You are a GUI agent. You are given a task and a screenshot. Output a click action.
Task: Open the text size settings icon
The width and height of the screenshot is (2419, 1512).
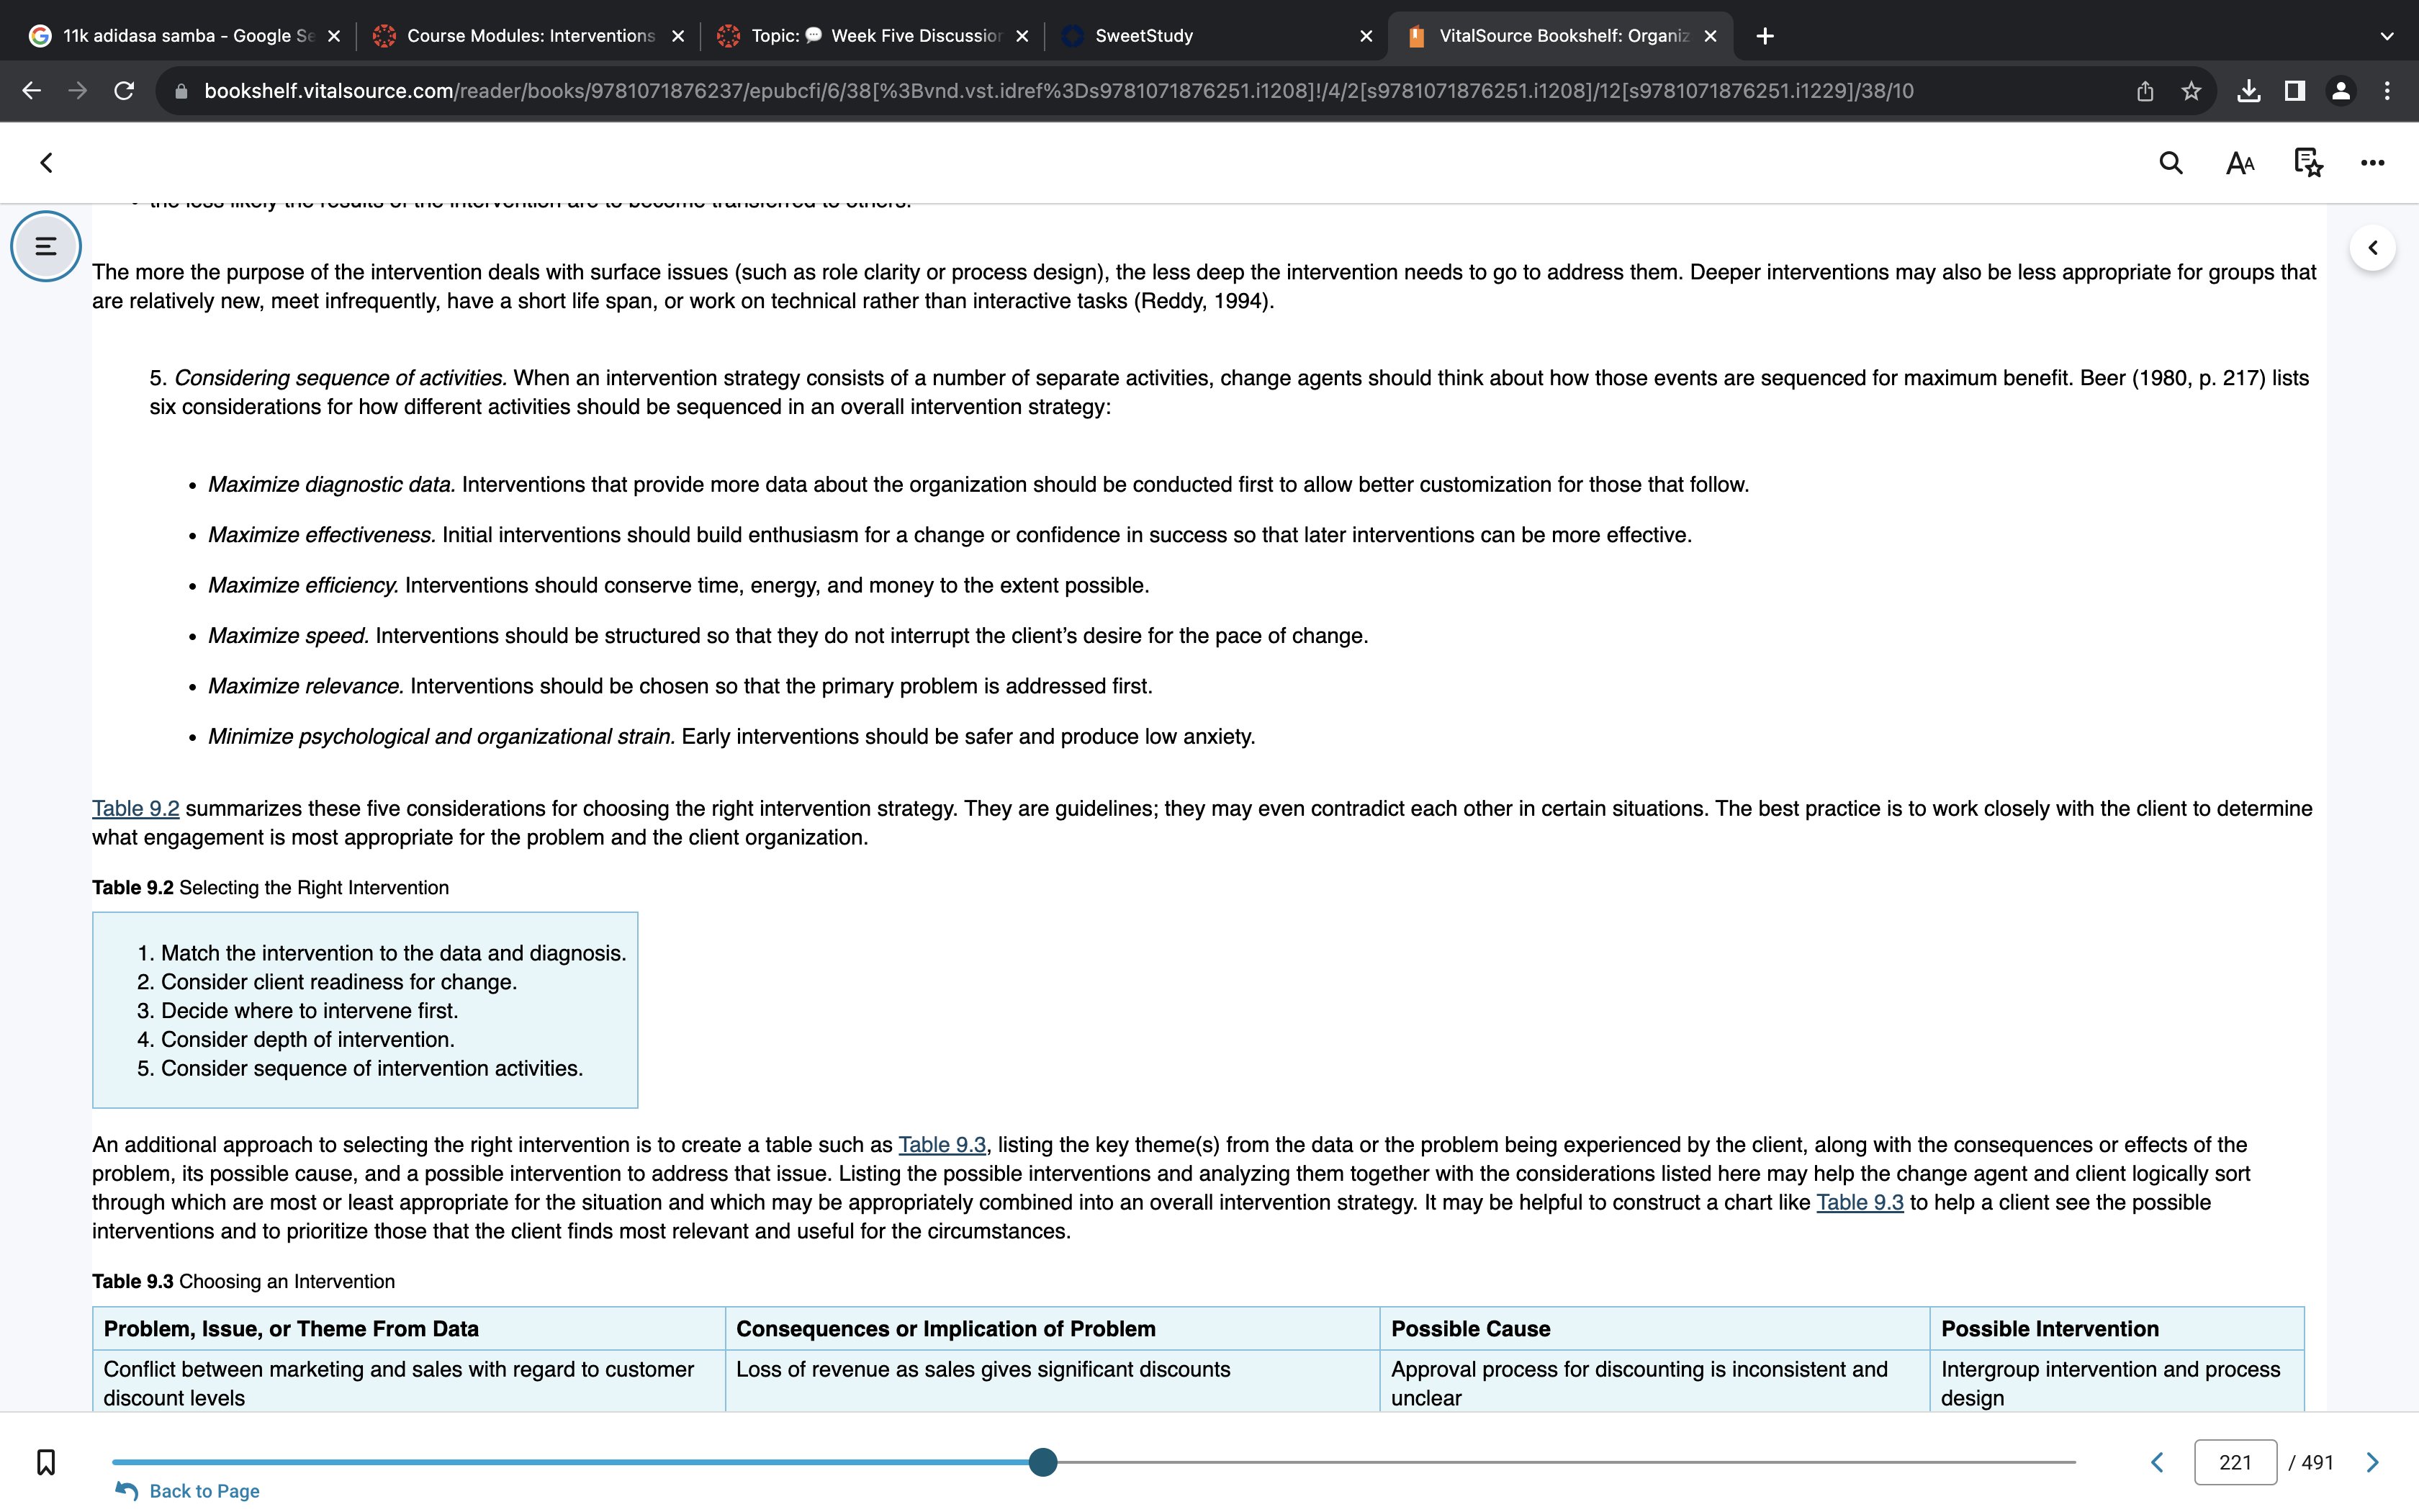(x=2240, y=163)
